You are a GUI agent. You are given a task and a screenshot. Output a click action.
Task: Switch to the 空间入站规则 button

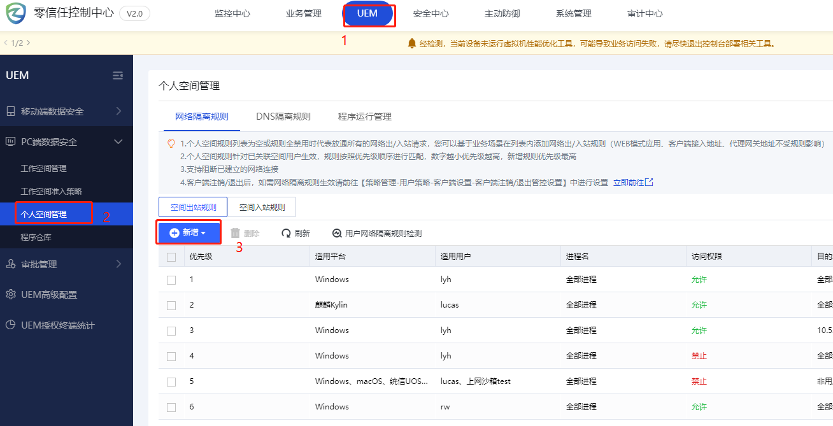point(262,207)
